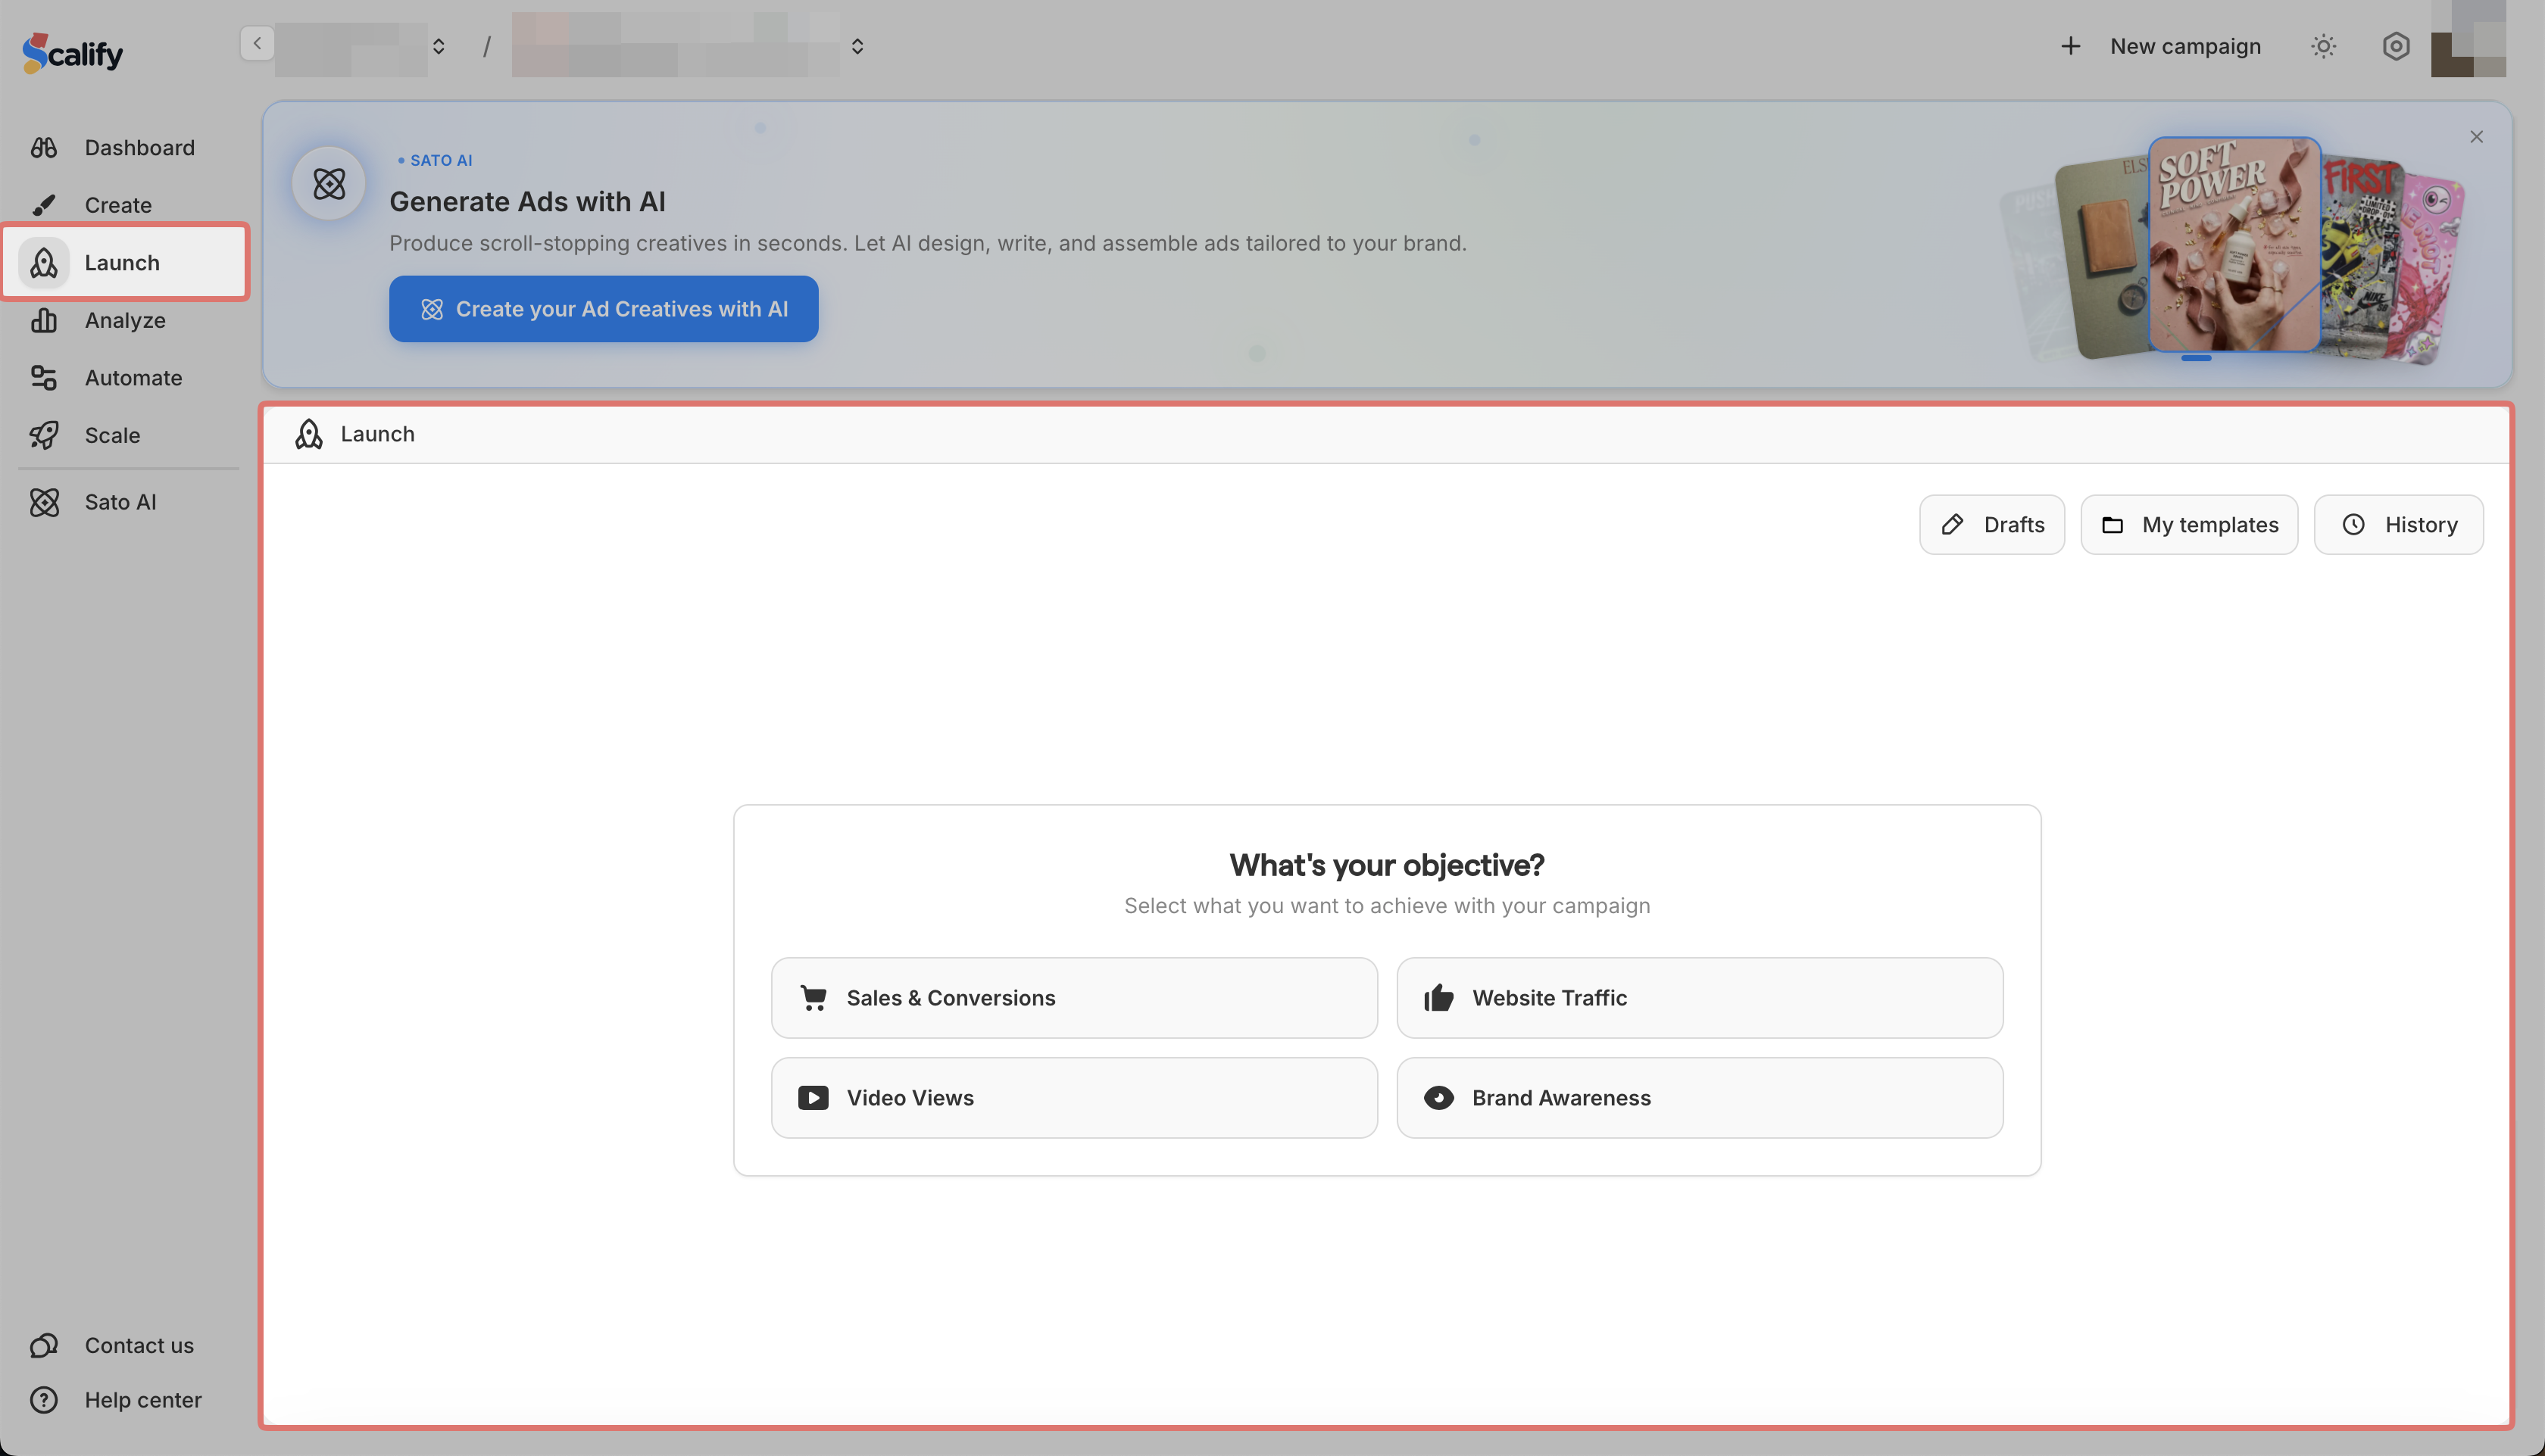Open Analyze in the sidebar
The width and height of the screenshot is (2545, 1456).
(x=125, y=320)
